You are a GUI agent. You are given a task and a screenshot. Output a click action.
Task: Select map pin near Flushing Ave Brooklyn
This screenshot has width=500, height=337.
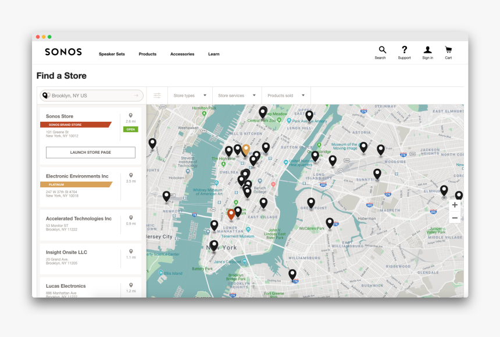292,274
